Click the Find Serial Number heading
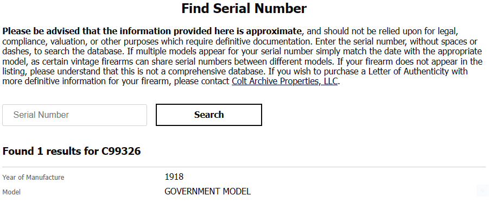This screenshot has width=489, height=208. (244, 9)
